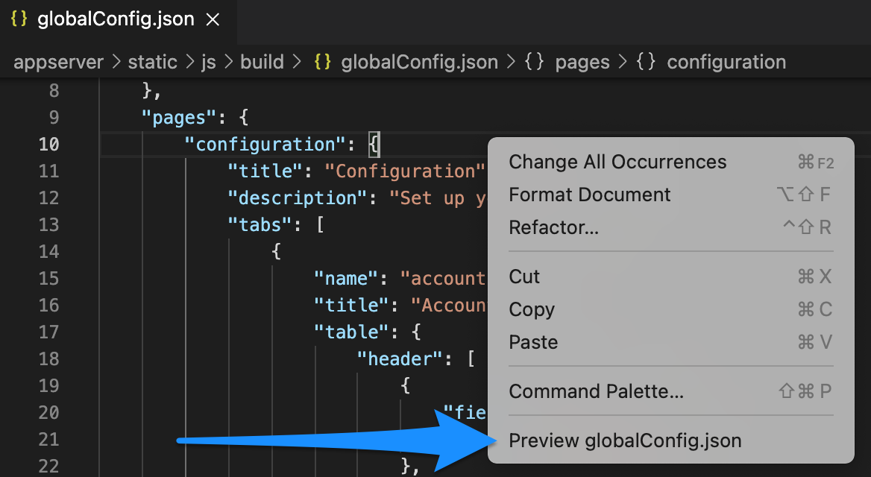Choose Format Document in context menu
This screenshot has width=871, height=477.
(671, 195)
